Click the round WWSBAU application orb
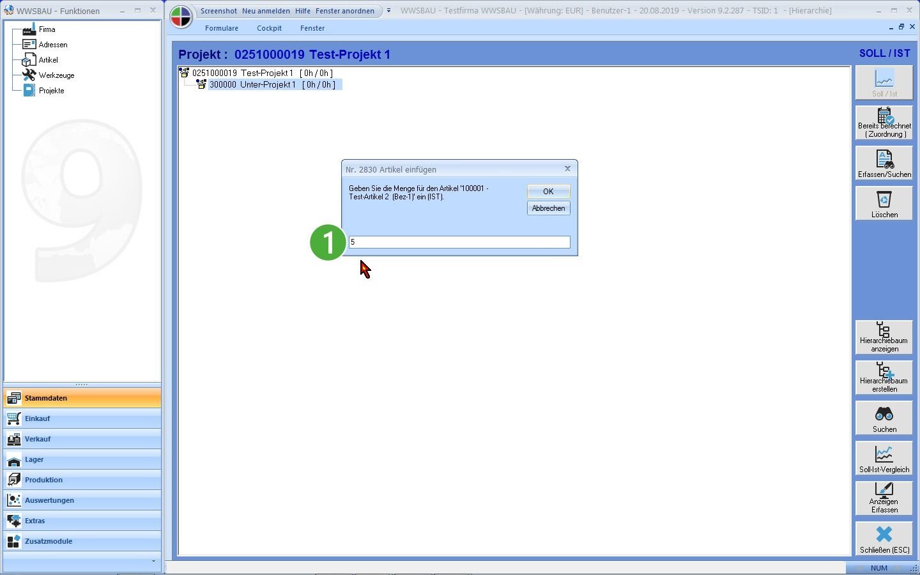Image resolution: width=920 pixels, height=575 pixels. pos(181,17)
